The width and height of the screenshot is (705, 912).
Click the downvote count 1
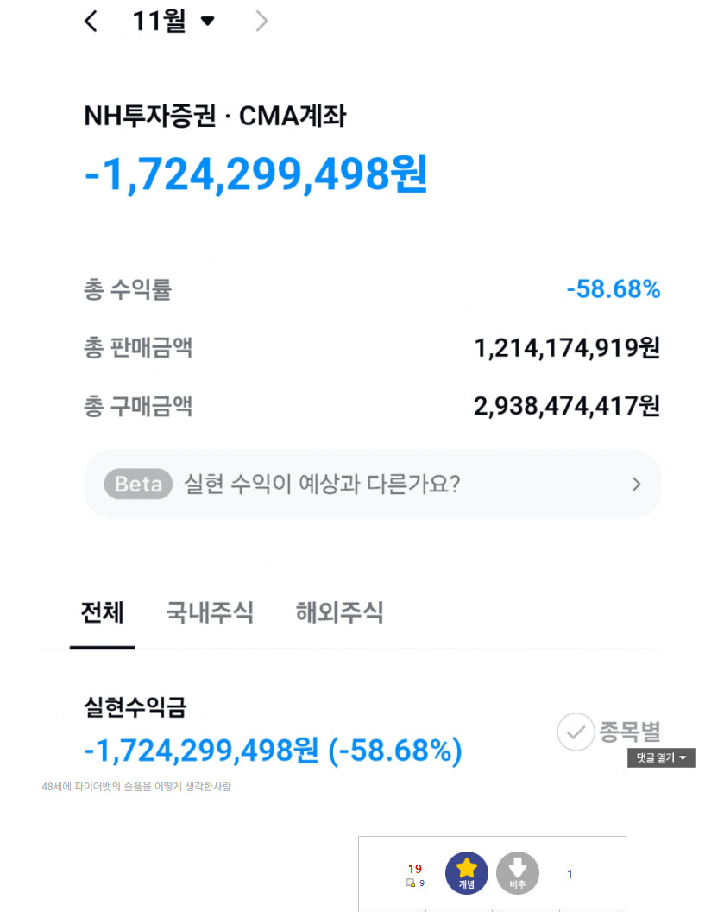click(x=570, y=874)
